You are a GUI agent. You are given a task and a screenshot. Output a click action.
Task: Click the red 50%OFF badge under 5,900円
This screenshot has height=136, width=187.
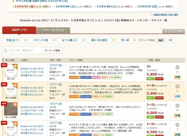[159, 98]
